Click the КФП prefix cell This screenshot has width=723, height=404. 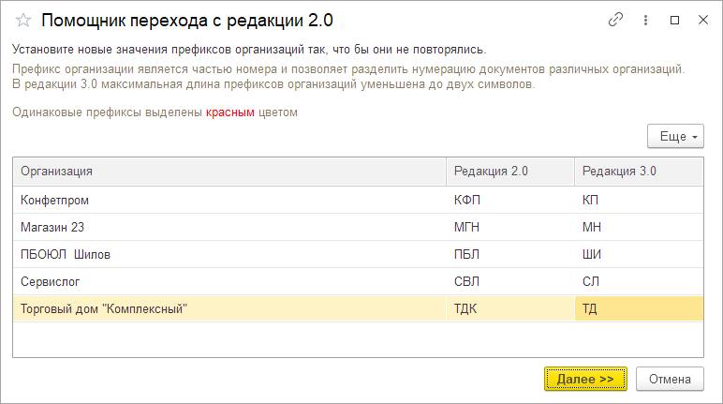point(509,201)
